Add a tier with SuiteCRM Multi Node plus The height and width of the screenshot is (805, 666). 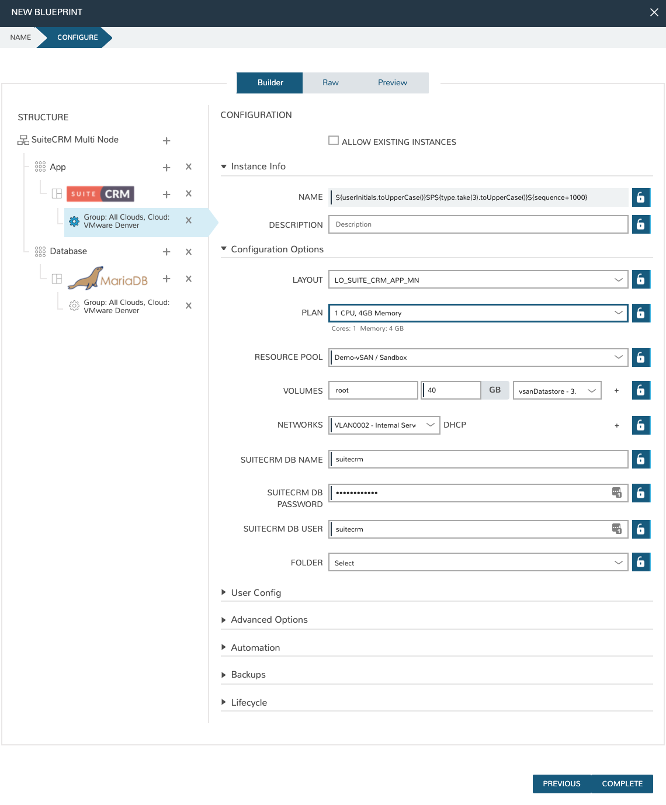166,141
